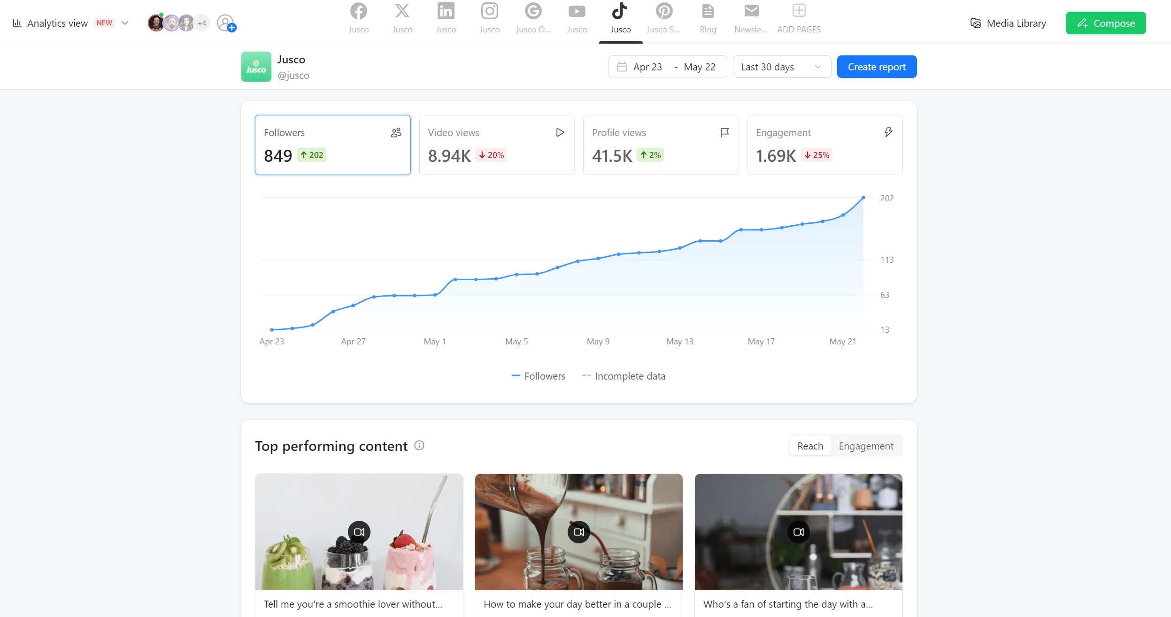Viewport: 1171px width, 617px height.
Task: Click the @jusco handle text
Action: 293,75
